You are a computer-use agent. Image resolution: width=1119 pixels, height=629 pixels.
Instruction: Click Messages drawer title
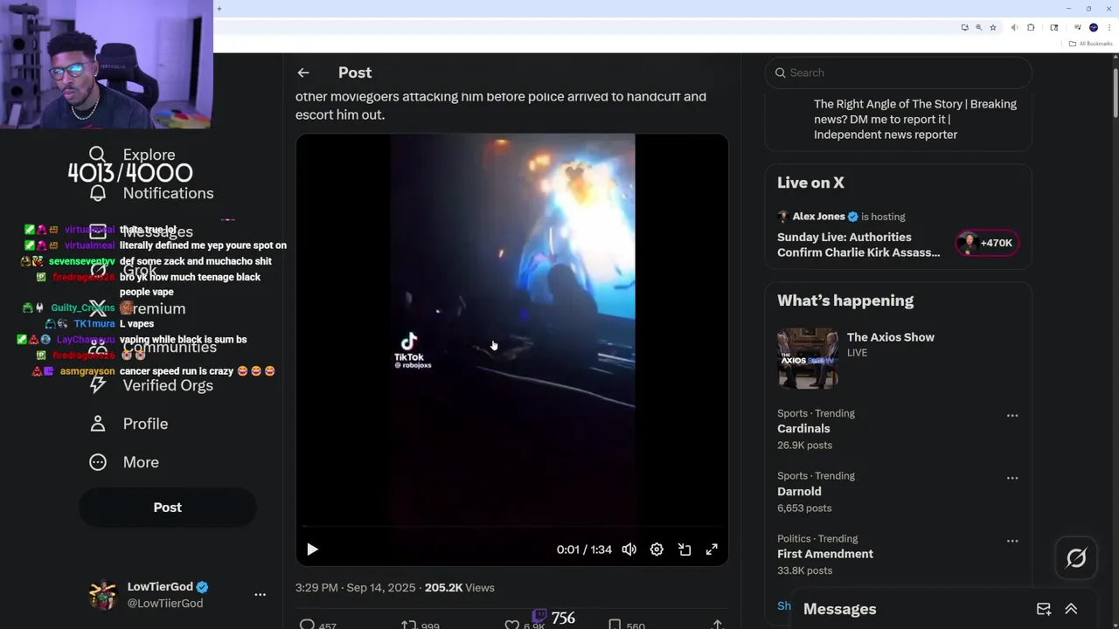pyautogui.click(x=839, y=609)
